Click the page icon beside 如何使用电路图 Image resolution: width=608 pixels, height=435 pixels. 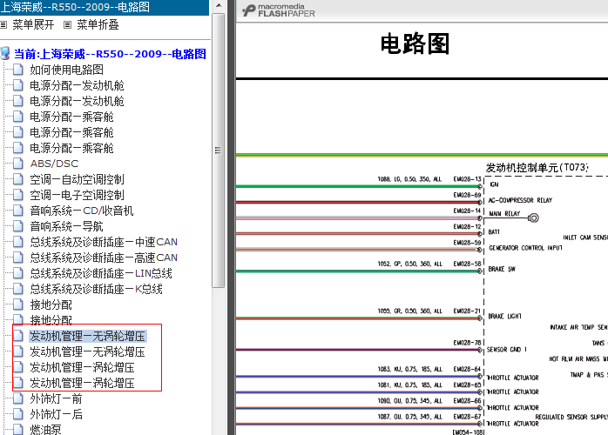coord(17,70)
